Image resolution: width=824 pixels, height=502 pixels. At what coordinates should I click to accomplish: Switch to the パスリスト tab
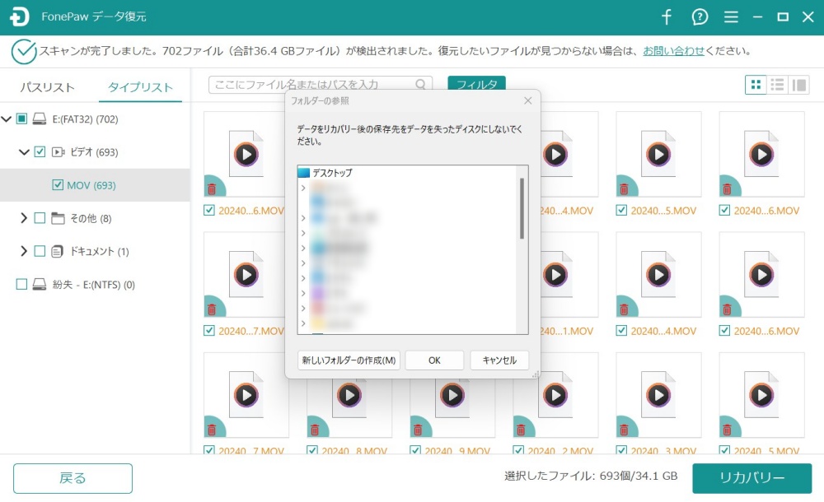(47, 87)
